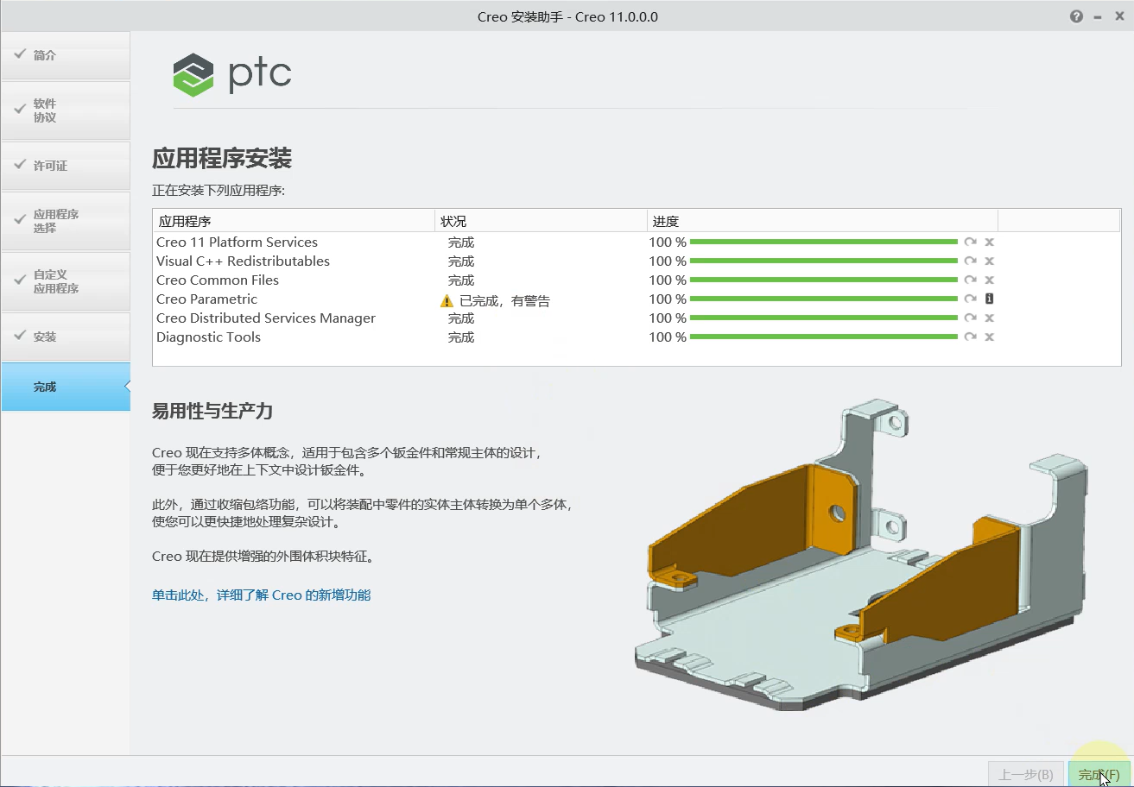This screenshot has width=1134, height=787.
Task: Open link 单击此处，详细了解 Creo 的新增功能
Action: click(262, 595)
